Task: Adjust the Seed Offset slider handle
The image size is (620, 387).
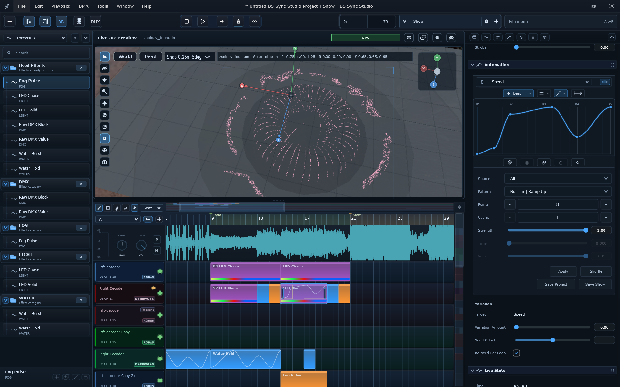Action: coord(553,340)
